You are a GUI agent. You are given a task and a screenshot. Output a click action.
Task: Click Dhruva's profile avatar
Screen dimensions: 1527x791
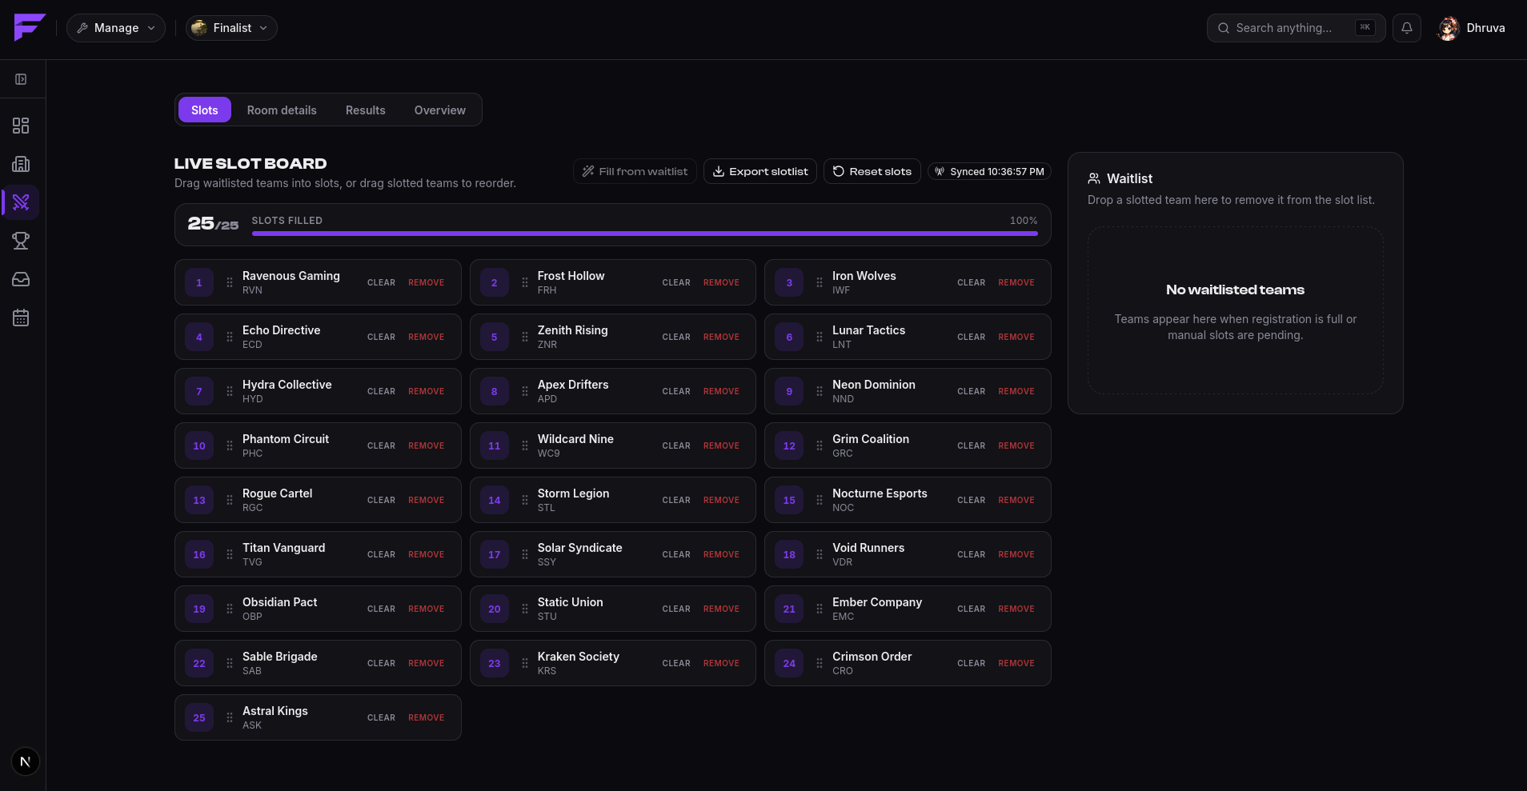click(1449, 28)
